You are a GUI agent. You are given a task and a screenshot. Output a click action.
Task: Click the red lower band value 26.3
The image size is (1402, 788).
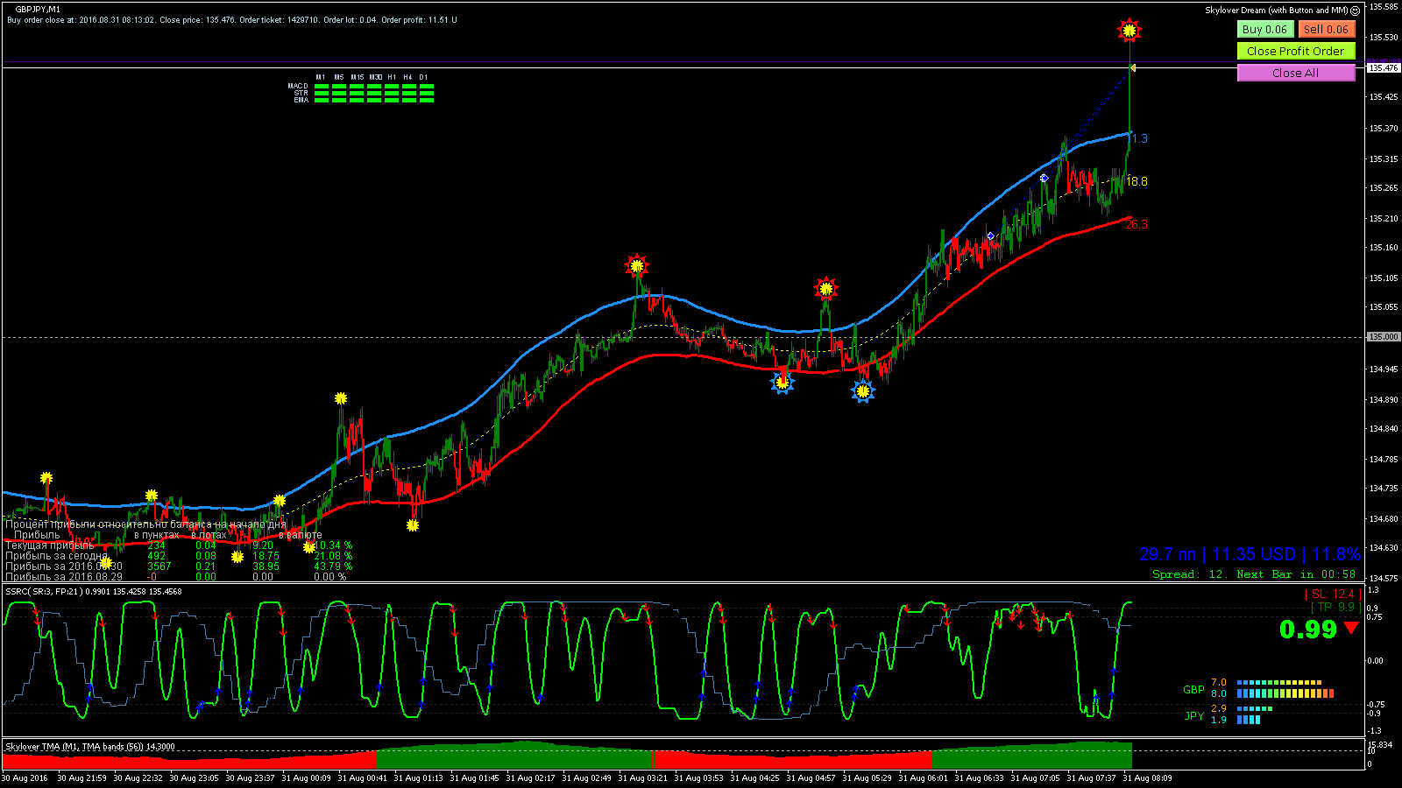point(1136,224)
